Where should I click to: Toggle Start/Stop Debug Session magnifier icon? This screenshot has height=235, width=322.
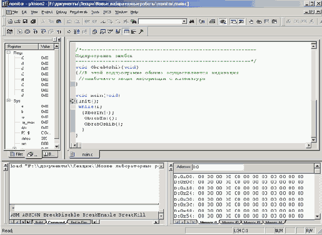point(223,21)
